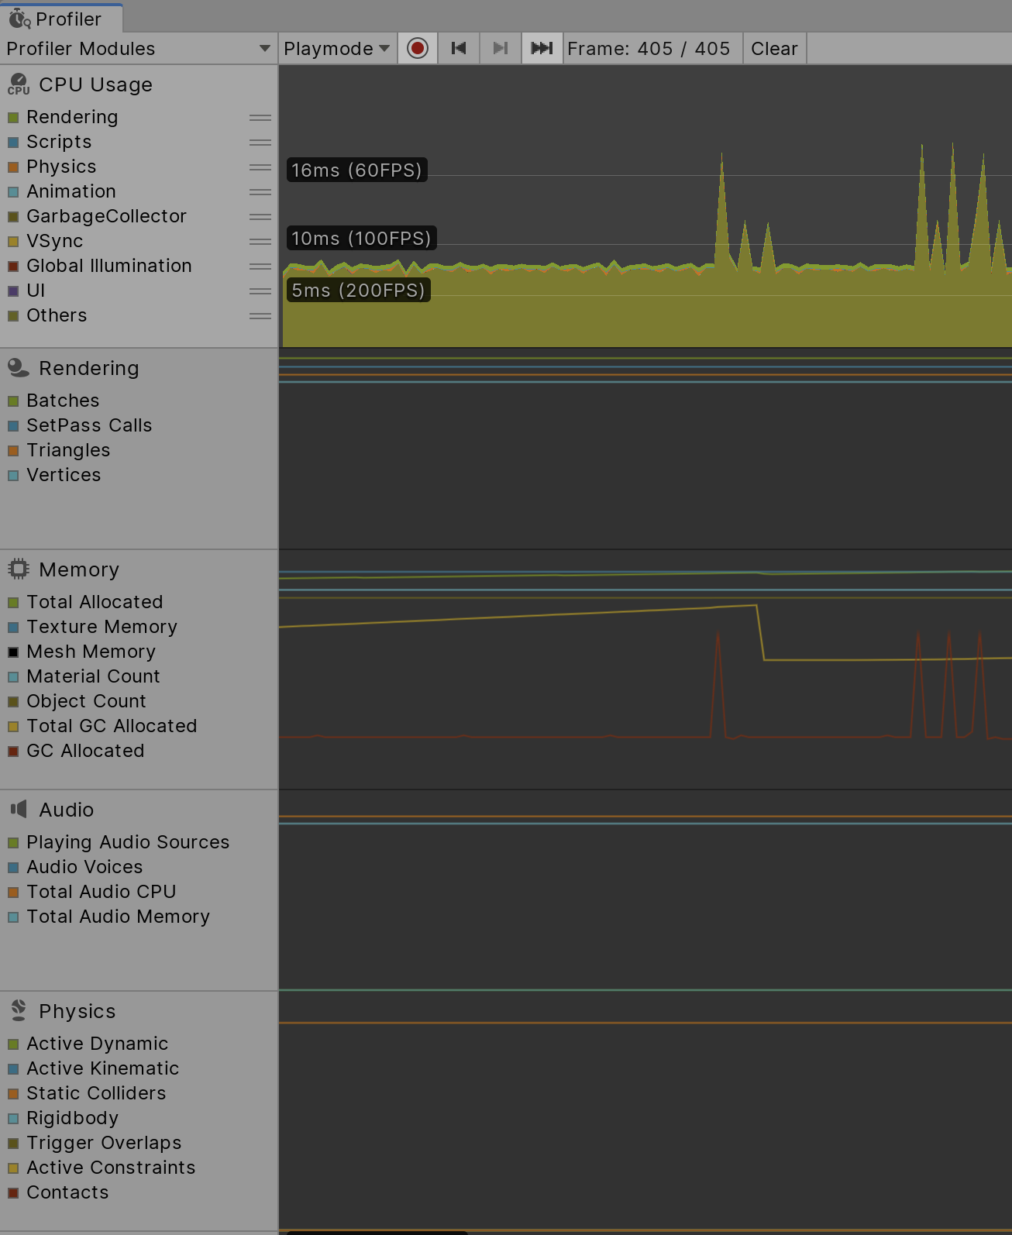Image resolution: width=1012 pixels, height=1235 pixels.
Task: Toggle the CPU Usage Rendering category color box
Action: [x=13, y=118]
